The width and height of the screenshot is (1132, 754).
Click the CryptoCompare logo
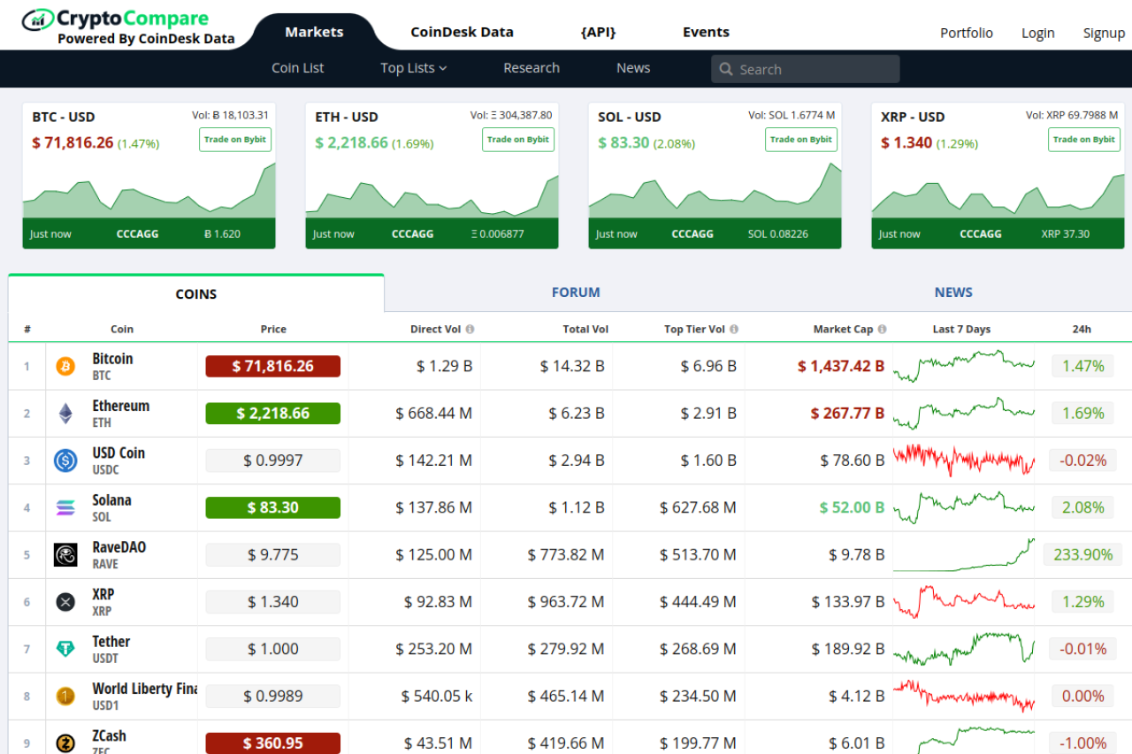[x=128, y=26]
